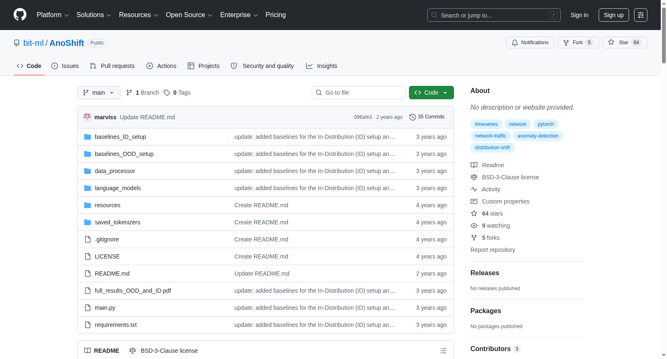Click the Sign in link

point(579,15)
